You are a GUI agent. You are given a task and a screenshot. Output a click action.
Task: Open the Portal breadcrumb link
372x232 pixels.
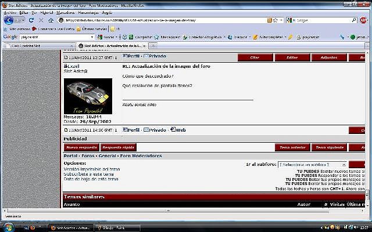[x=70, y=156]
